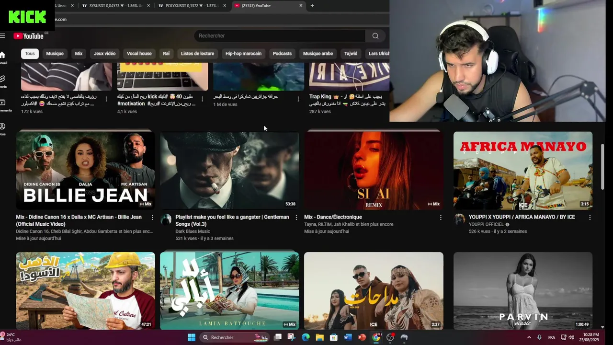
Task: Close the POLYXUSDT browser tab
Action: click(225, 6)
